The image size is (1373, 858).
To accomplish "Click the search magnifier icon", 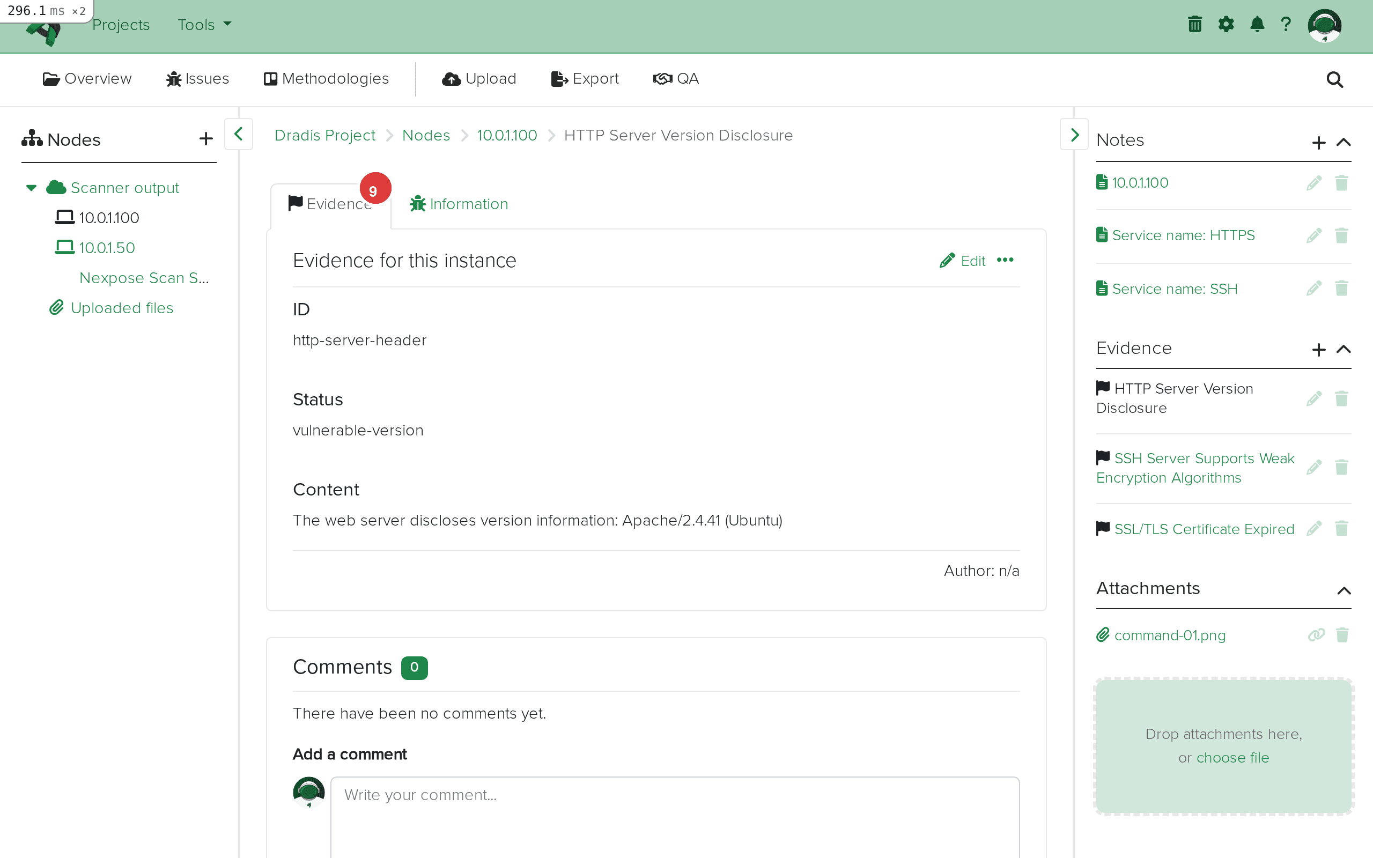I will click(1334, 79).
